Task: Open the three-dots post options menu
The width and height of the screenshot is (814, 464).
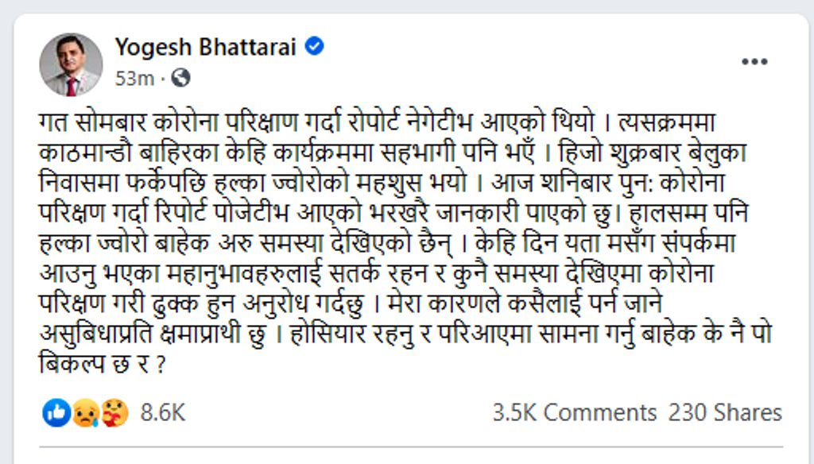Action: (754, 62)
